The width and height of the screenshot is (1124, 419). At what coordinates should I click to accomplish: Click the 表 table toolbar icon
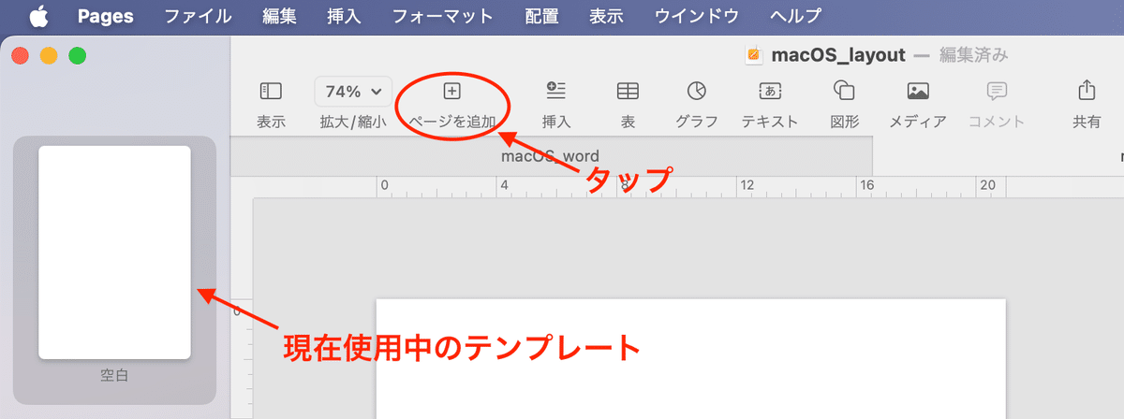628,91
